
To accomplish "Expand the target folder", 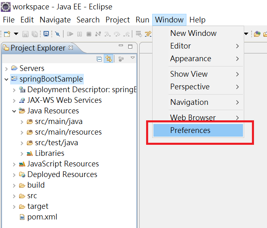I will (14, 207).
